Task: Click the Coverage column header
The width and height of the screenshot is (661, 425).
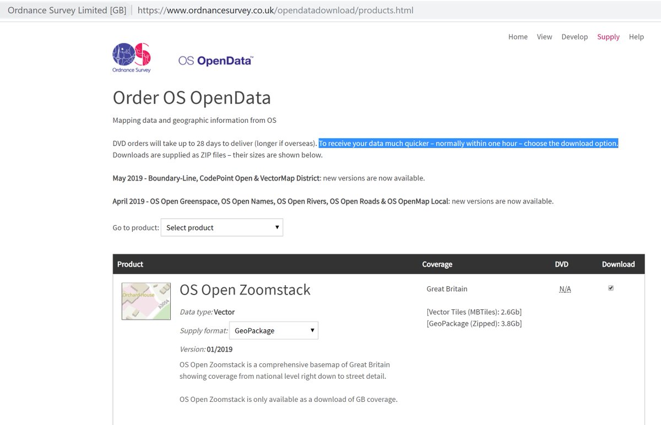Action: point(437,264)
